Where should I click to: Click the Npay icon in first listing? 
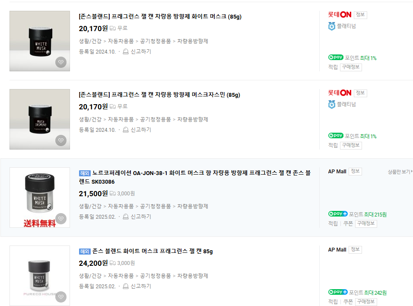[336, 57]
